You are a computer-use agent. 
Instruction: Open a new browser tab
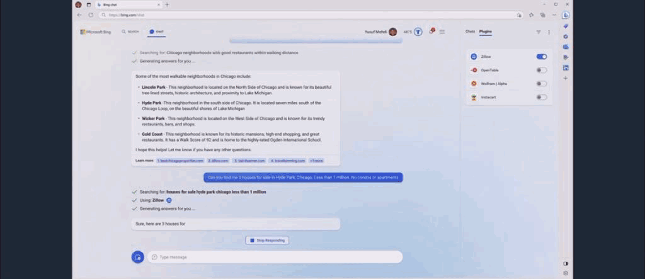coord(167,4)
